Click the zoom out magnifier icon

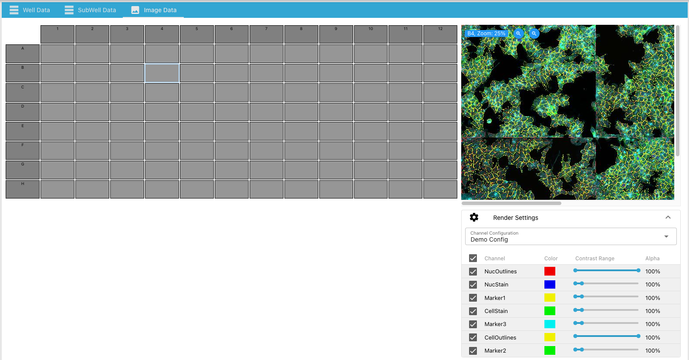click(x=534, y=34)
